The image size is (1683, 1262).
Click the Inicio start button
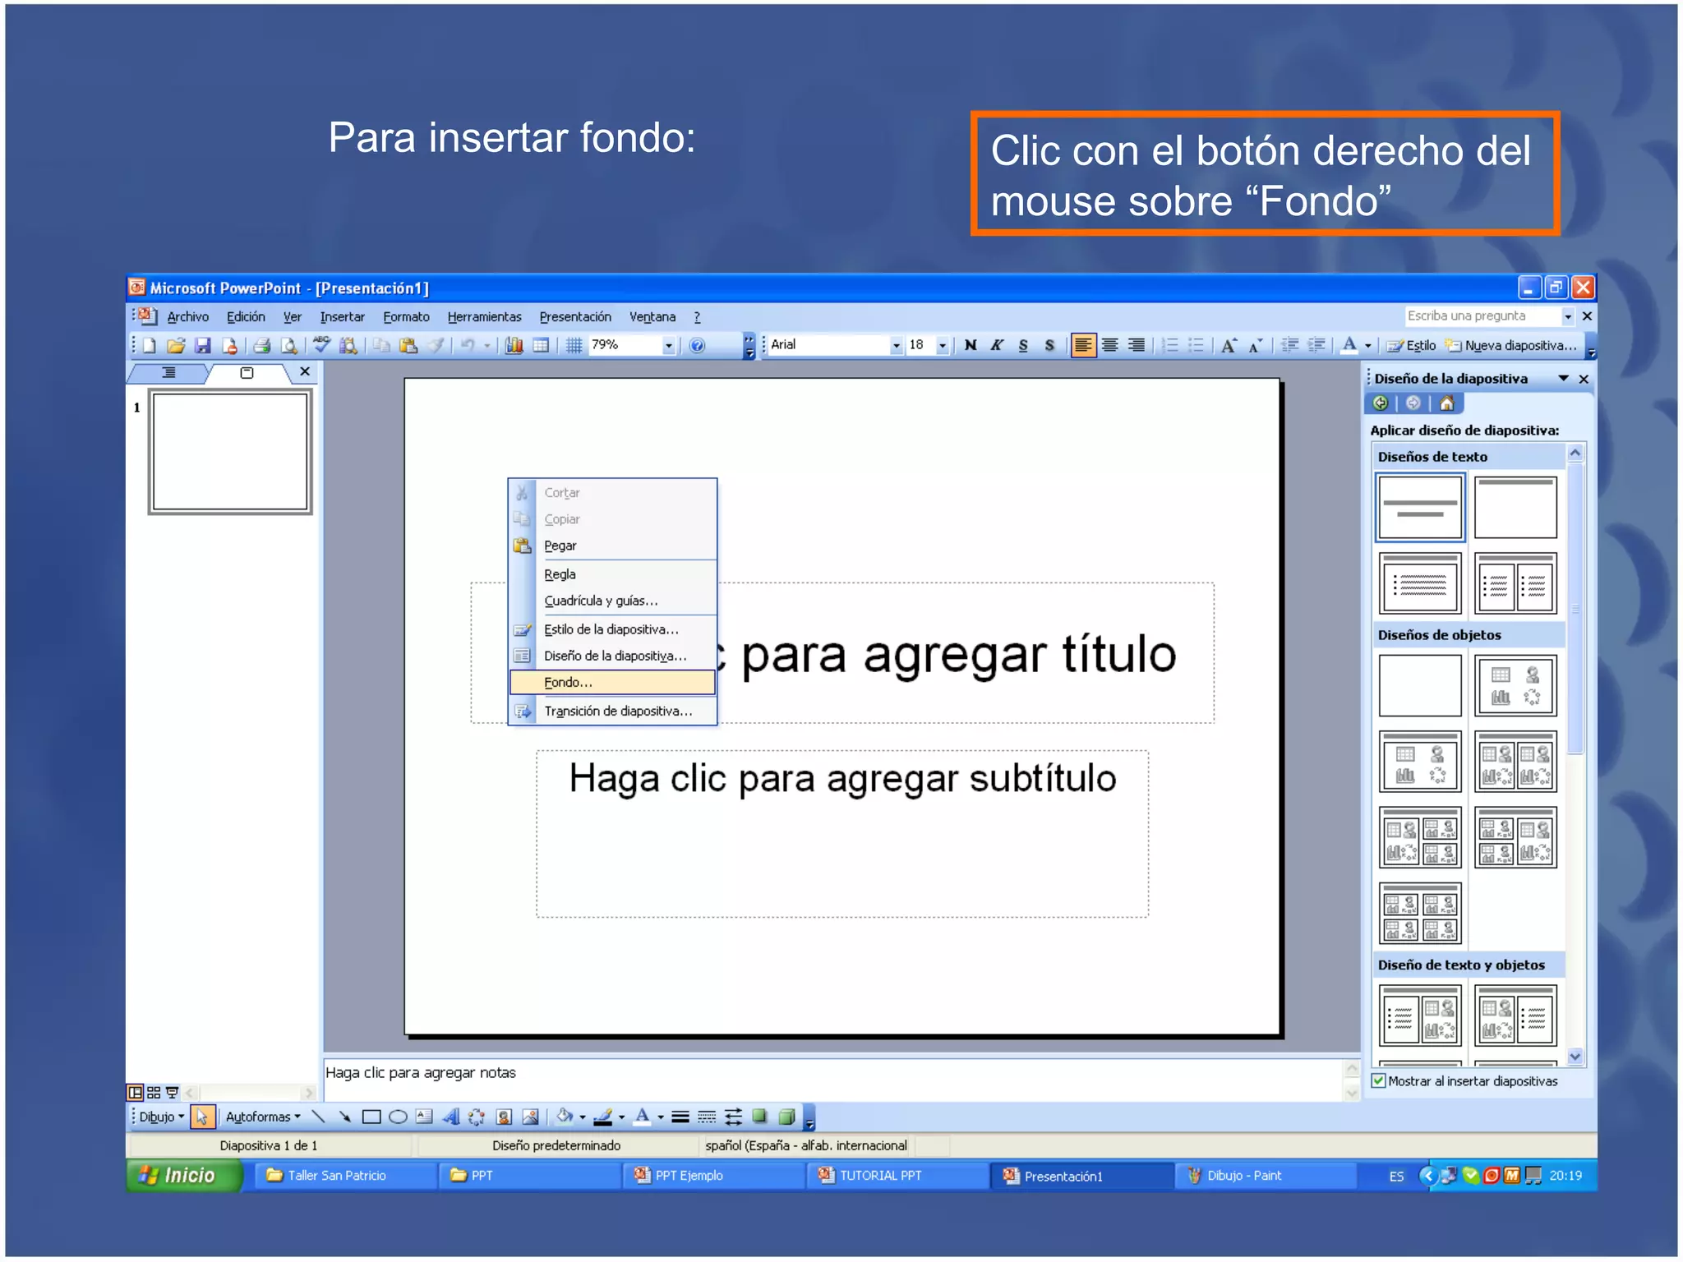[182, 1176]
